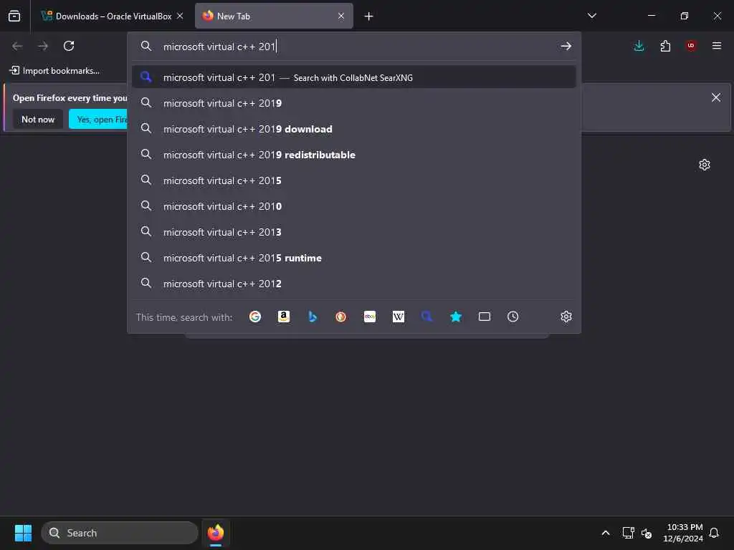Click the Windows taskbar Search box
This screenshot has height=550, width=734.
point(120,533)
